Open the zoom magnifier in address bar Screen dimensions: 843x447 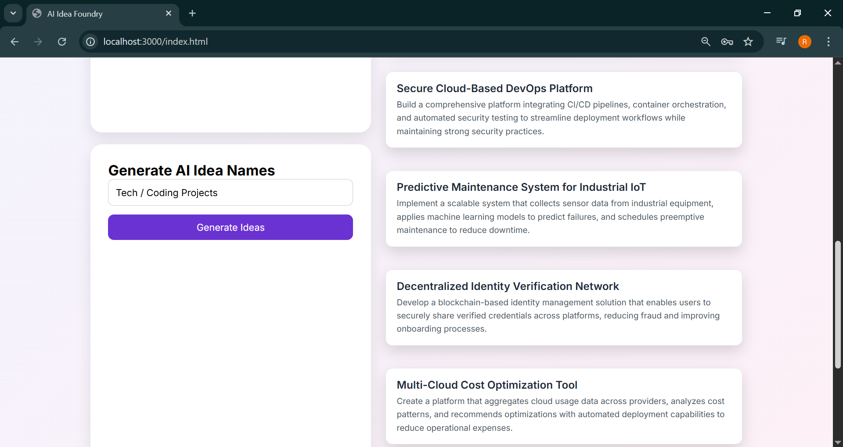coord(706,42)
